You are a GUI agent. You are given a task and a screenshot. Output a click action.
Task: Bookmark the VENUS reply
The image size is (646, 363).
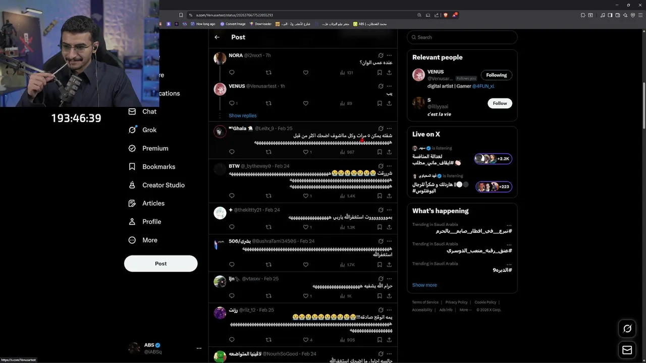(x=380, y=103)
